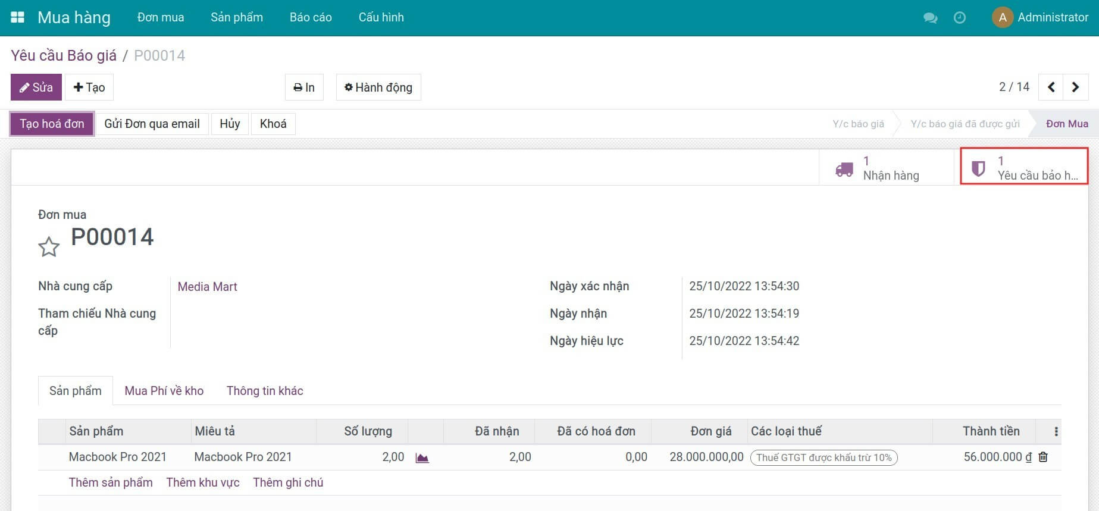Screen dimensions: 1099x511
Task: Delete Macbook Pro 2021 line with trash icon
Action: [1043, 457]
